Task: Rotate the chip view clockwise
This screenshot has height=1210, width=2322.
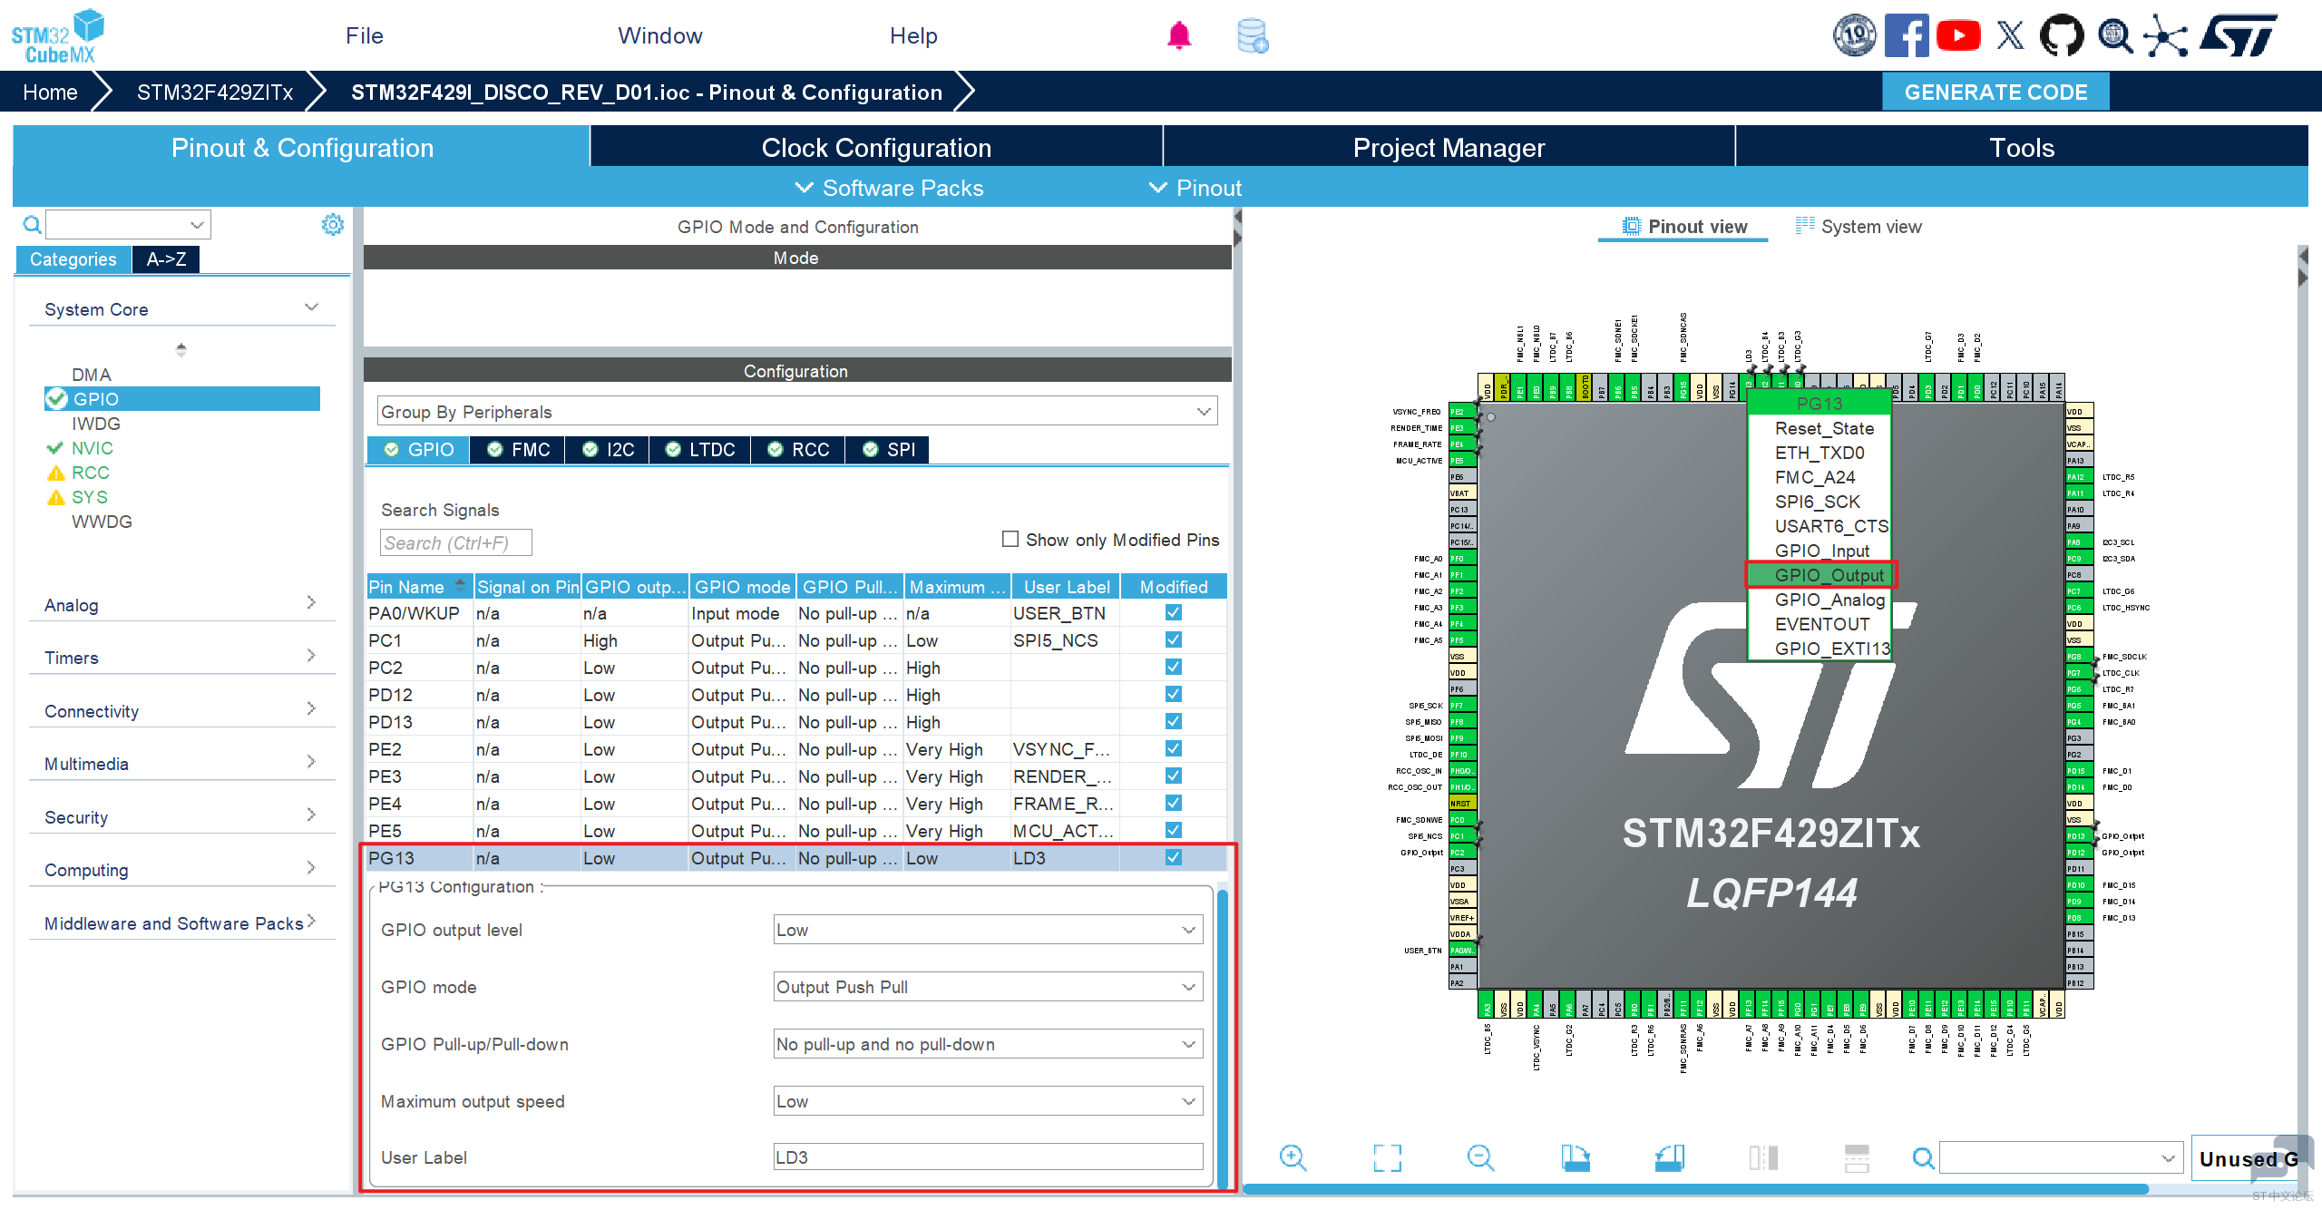Action: pos(1576,1157)
